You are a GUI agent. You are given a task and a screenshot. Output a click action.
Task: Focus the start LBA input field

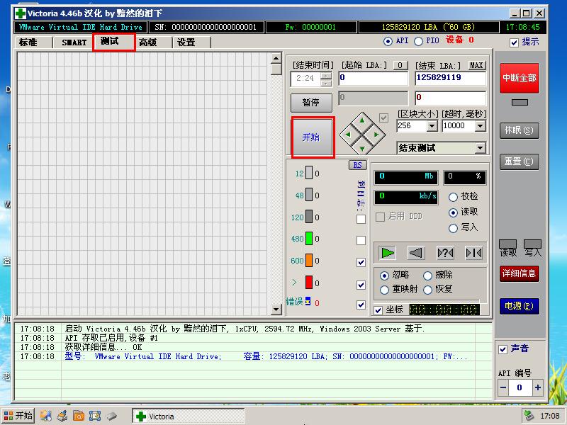click(x=373, y=78)
